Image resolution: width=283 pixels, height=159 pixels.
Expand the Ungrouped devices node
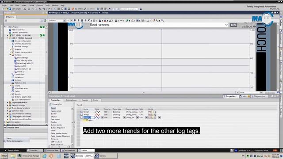coord(8,102)
